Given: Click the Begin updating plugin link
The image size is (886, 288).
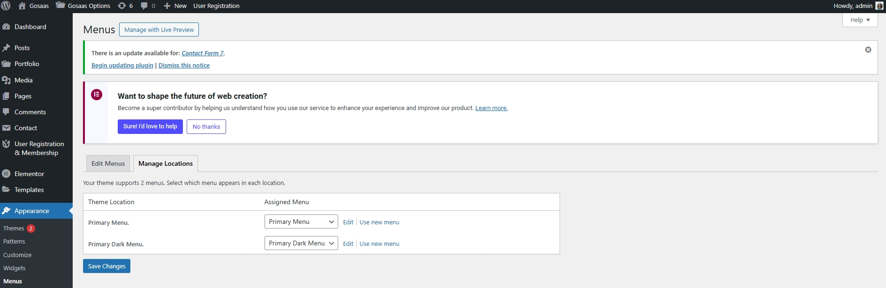Looking at the screenshot, I should (x=122, y=66).
